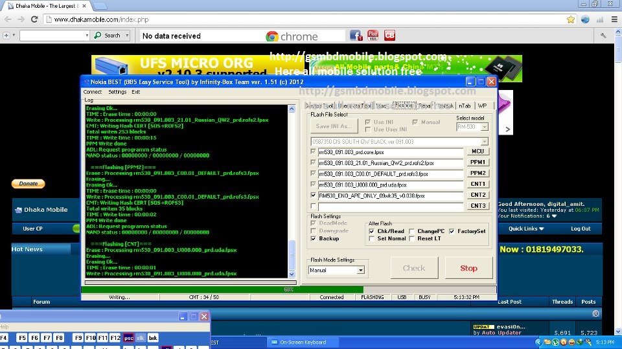The width and height of the screenshot is (622, 349).
Task: Click the Chrome address bar URL
Action: click(x=101, y=19)
